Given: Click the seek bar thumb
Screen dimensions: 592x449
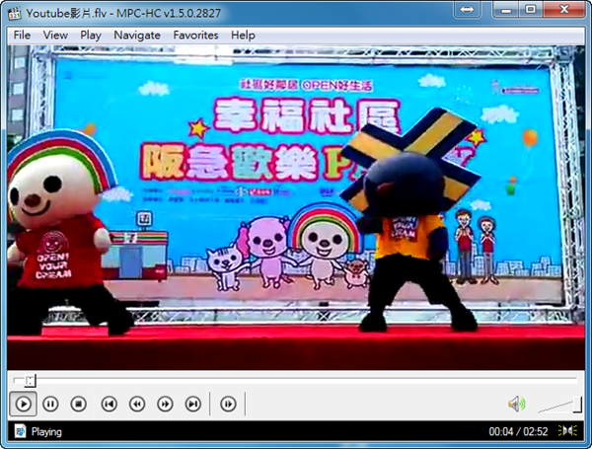Looking at the screenshot, I should [30, 380].
